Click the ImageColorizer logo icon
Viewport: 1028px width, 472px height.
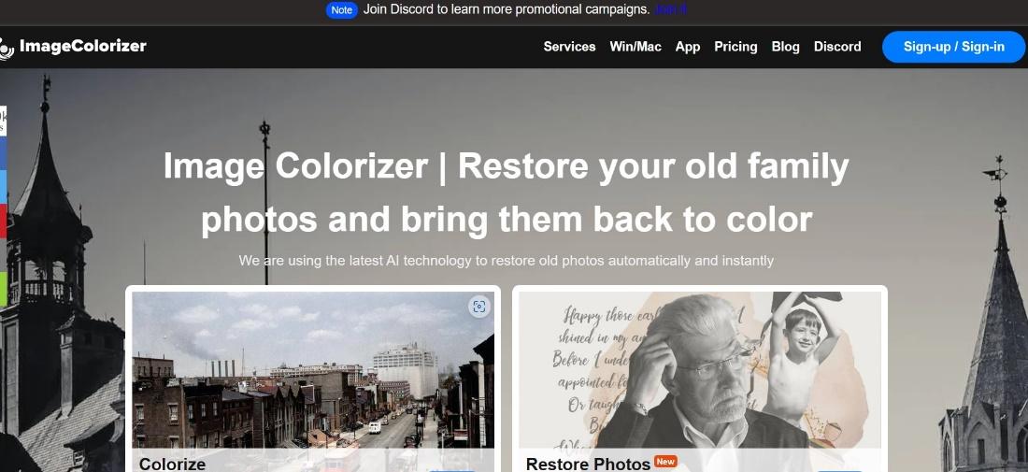click(x=6, y=48)
